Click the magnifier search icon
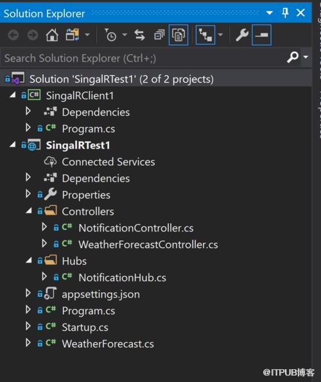 [x=293, y=57]
